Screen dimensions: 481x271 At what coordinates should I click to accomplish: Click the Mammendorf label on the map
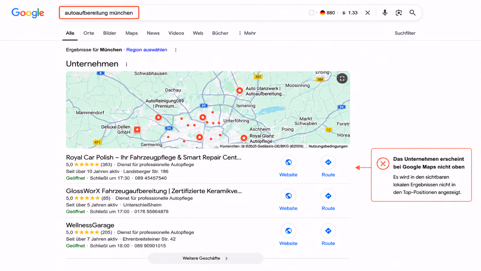coord(90,113)
